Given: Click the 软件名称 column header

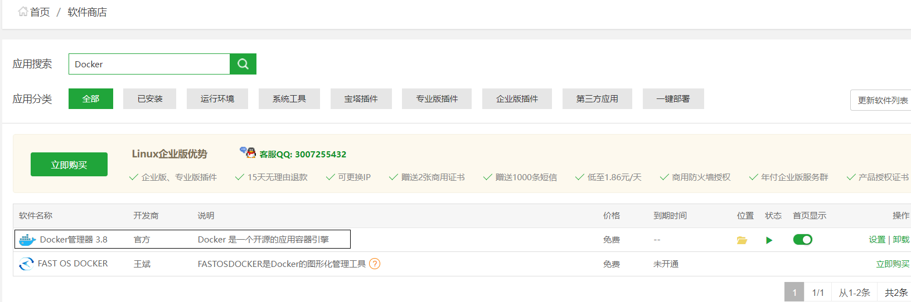Looking at the screenshot, I should pos(36,216).
